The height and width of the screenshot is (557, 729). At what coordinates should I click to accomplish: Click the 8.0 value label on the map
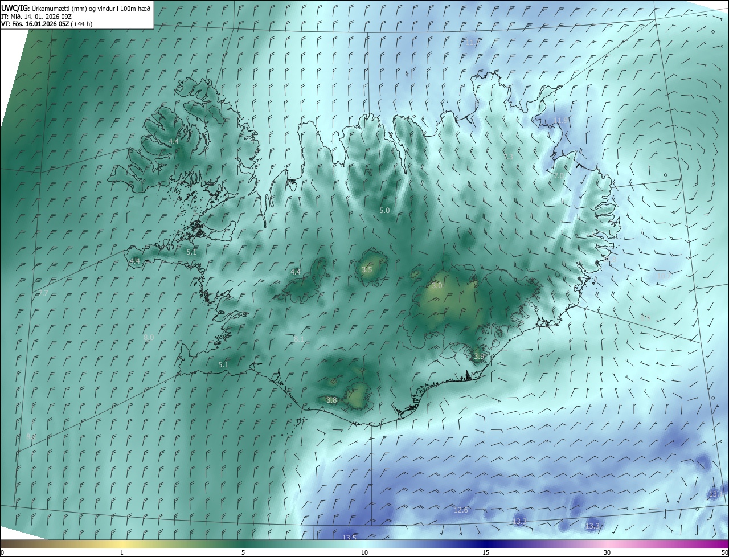(149, 338)
